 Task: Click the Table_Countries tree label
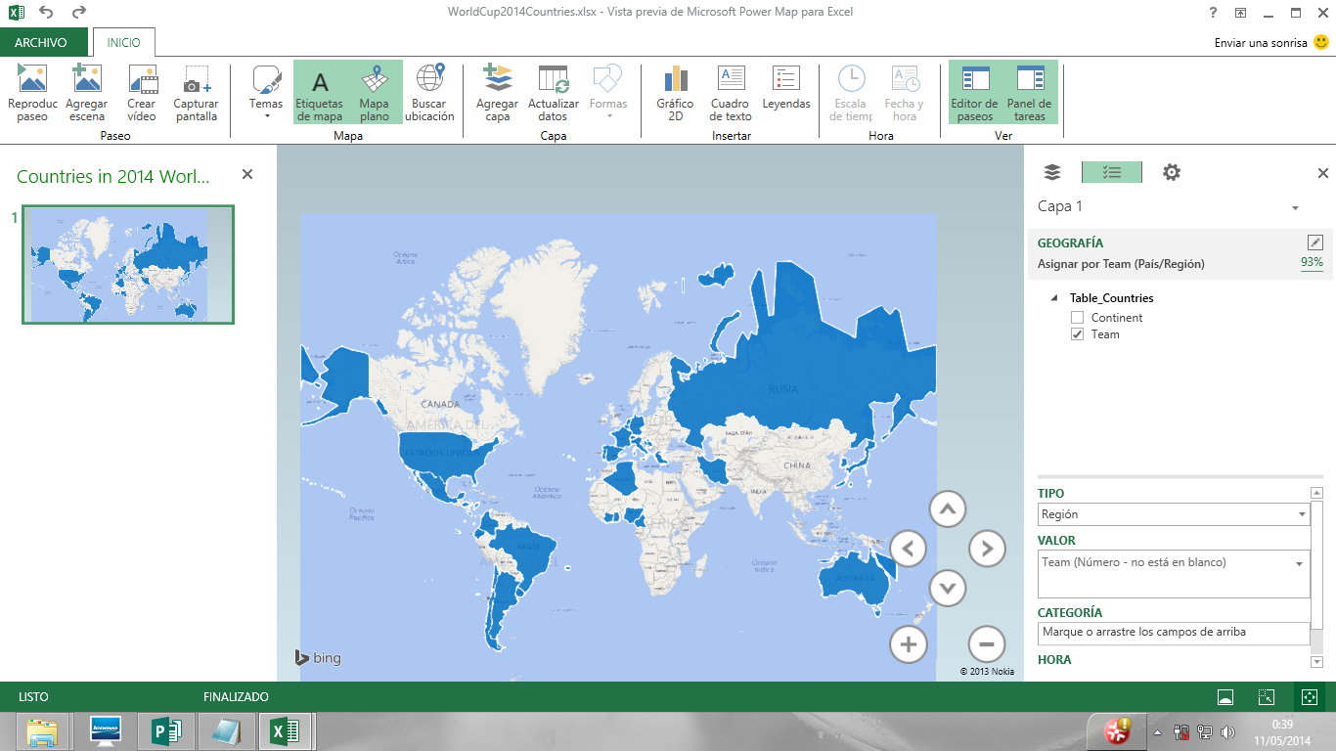point(1111,298)
